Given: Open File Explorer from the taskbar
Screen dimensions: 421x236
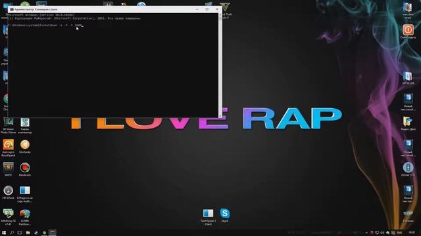Looking at the screenshot, I should click(x=28, y=233).
